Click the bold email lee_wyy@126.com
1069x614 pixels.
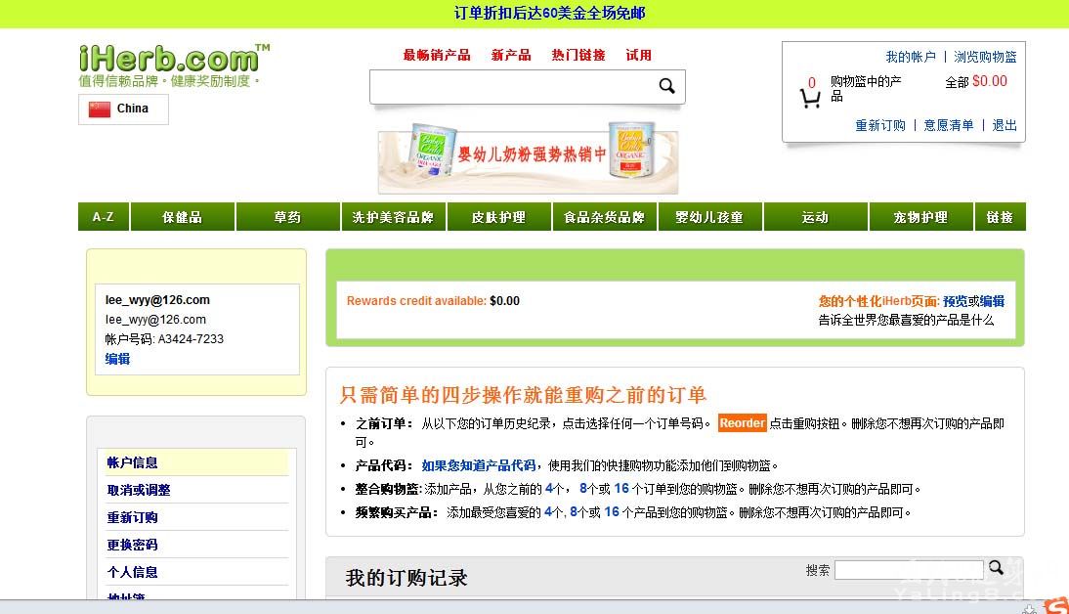(x=157, y=300)
